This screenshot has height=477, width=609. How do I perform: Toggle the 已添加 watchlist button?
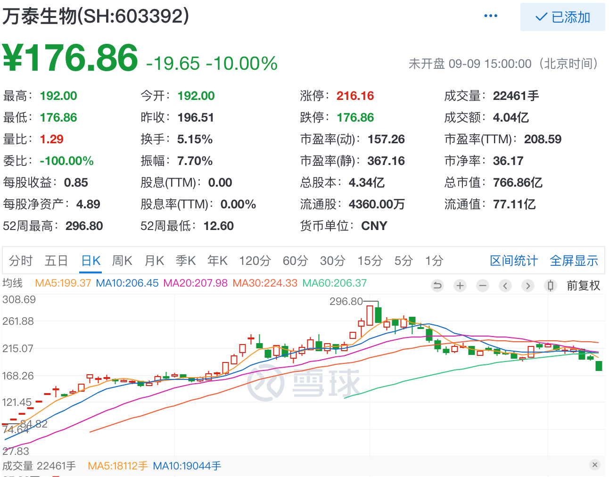coord(563,17)
